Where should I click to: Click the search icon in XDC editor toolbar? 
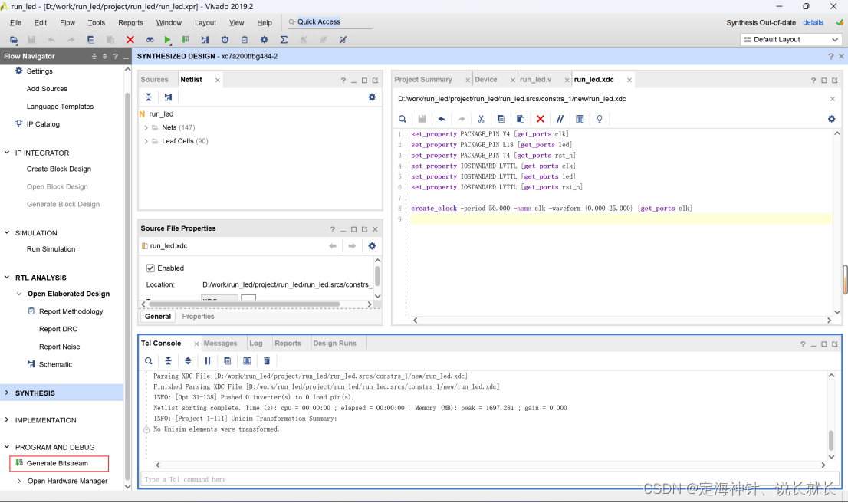click(x=403, y=119)
